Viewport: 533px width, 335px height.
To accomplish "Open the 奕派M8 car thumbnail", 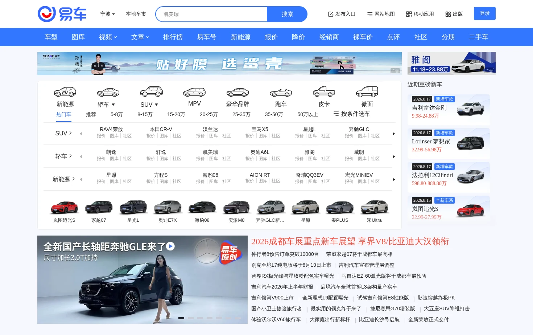I will coord(236,207).
